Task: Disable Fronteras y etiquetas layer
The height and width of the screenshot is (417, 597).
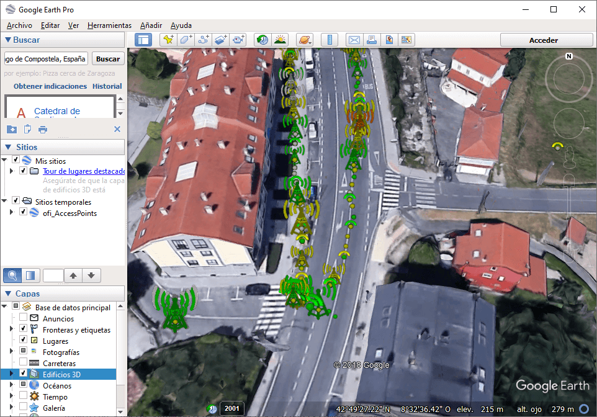Action: [x=23, y=328]
